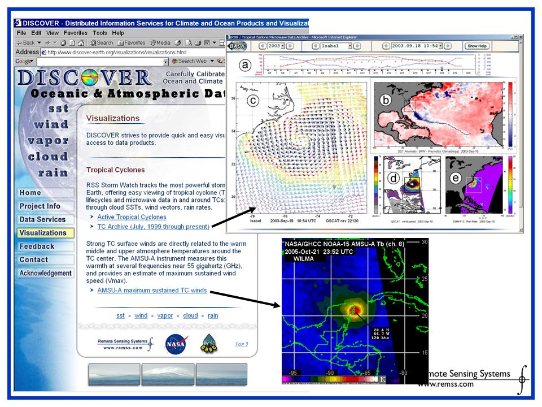Click the NASA logo
The image size is (542, 407).
[176, 344]
